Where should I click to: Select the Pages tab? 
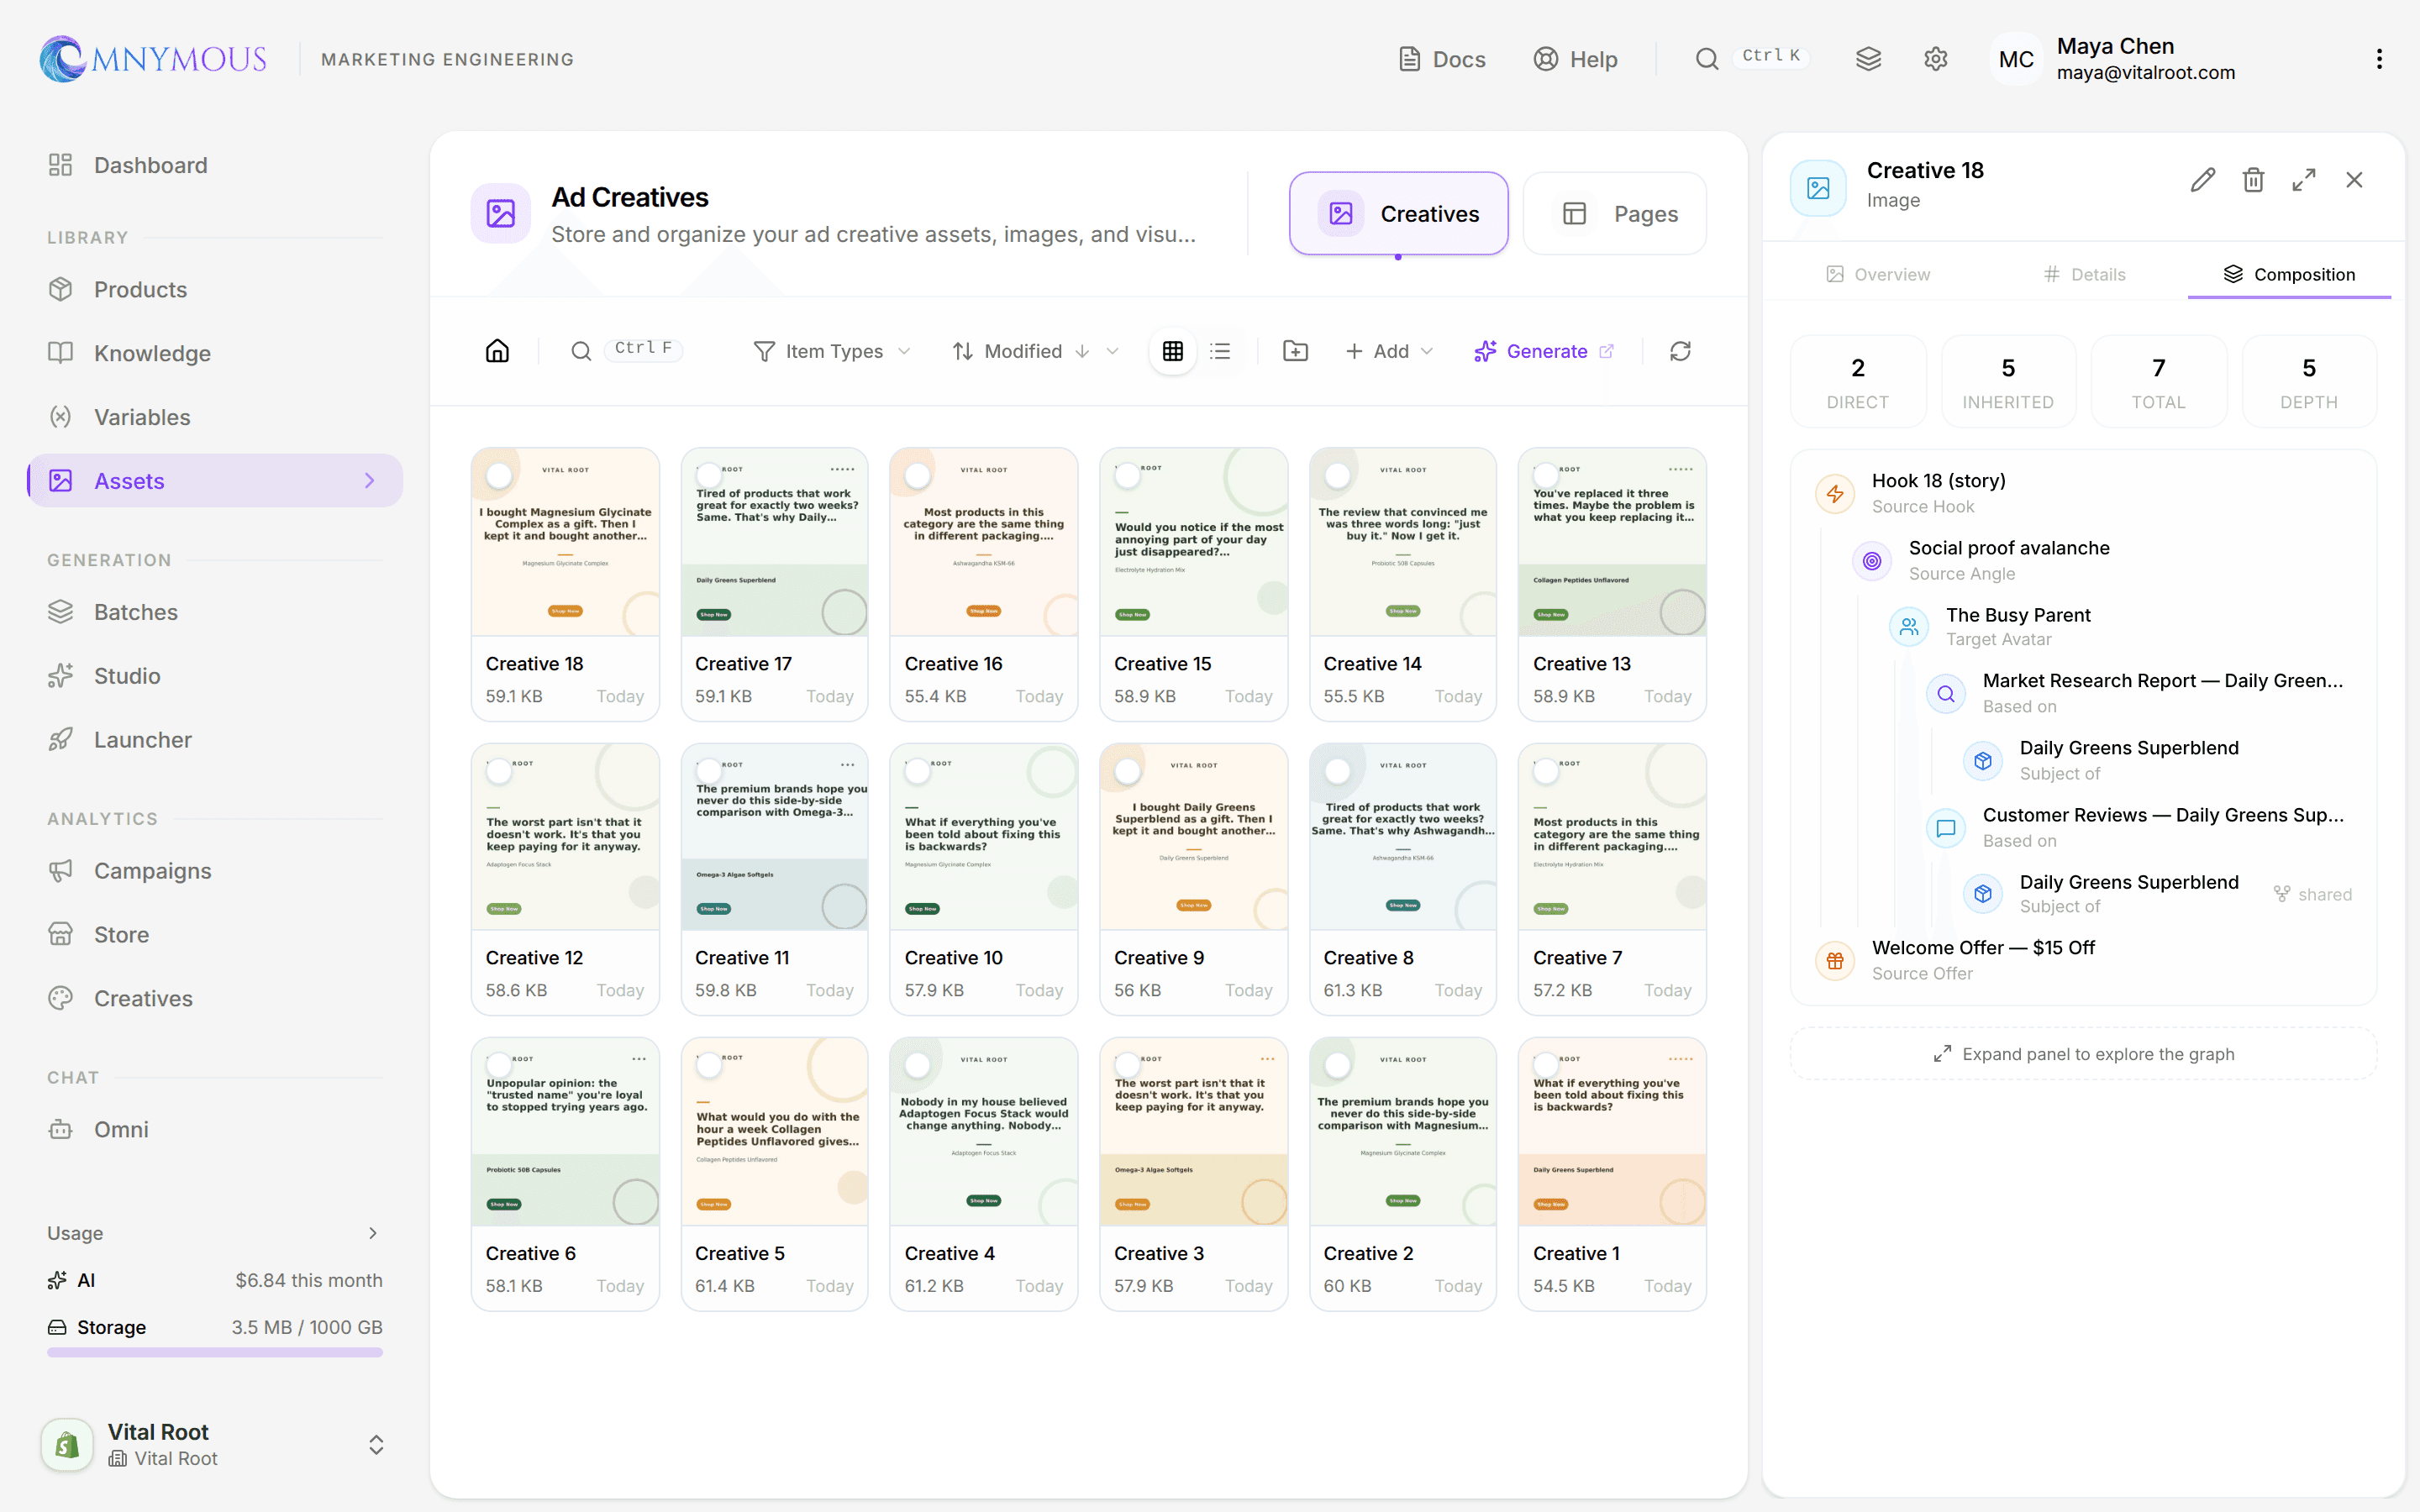click(1614, 214)
